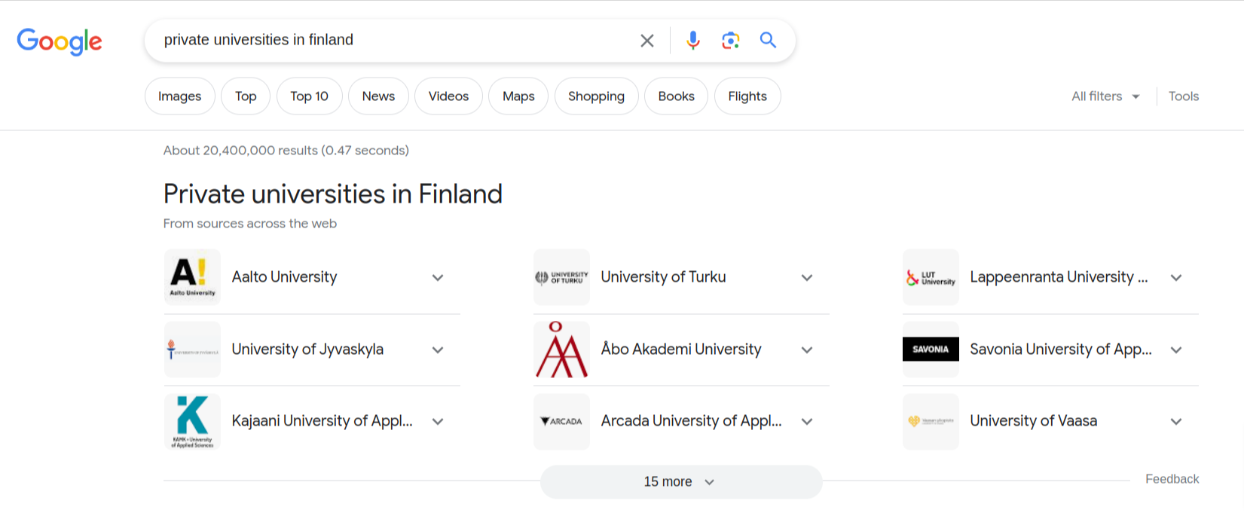The width and height of the screenshot is (1244, 525).
Task: Expand the University of Vaasa chevron
Action: [1176, 422]
